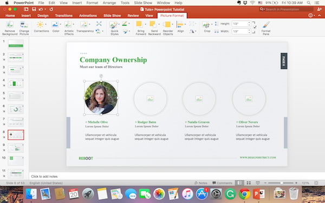Image resolution: width=325 pixels, height=203 pixels.
Task: Select slide 10 thumbnail
Action: click(x=16, y=161)
